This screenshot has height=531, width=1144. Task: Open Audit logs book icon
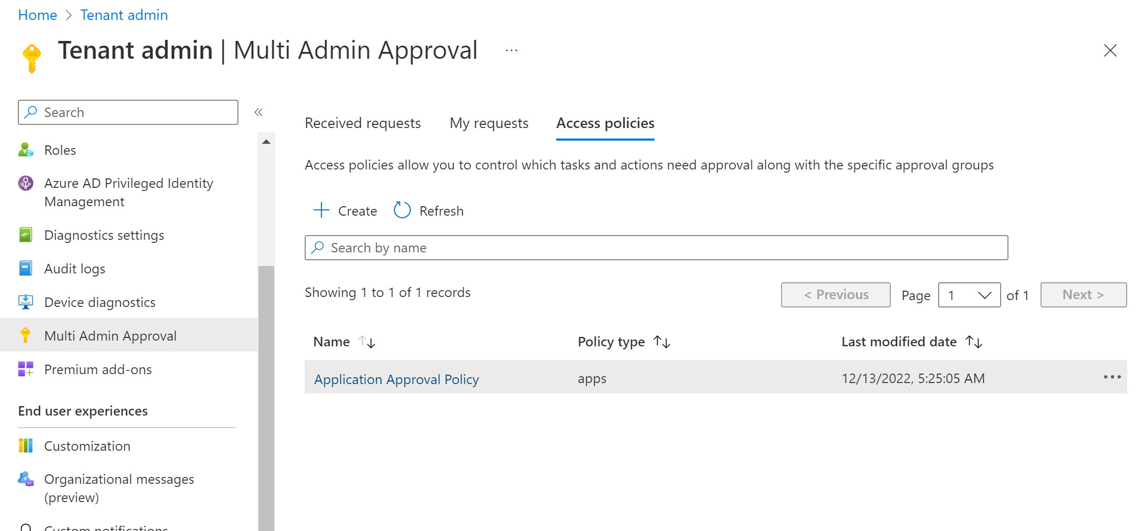(x=26, y=269)
